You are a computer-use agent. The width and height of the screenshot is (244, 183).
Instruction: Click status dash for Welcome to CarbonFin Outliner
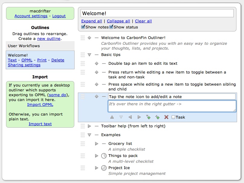coord(97,38)
